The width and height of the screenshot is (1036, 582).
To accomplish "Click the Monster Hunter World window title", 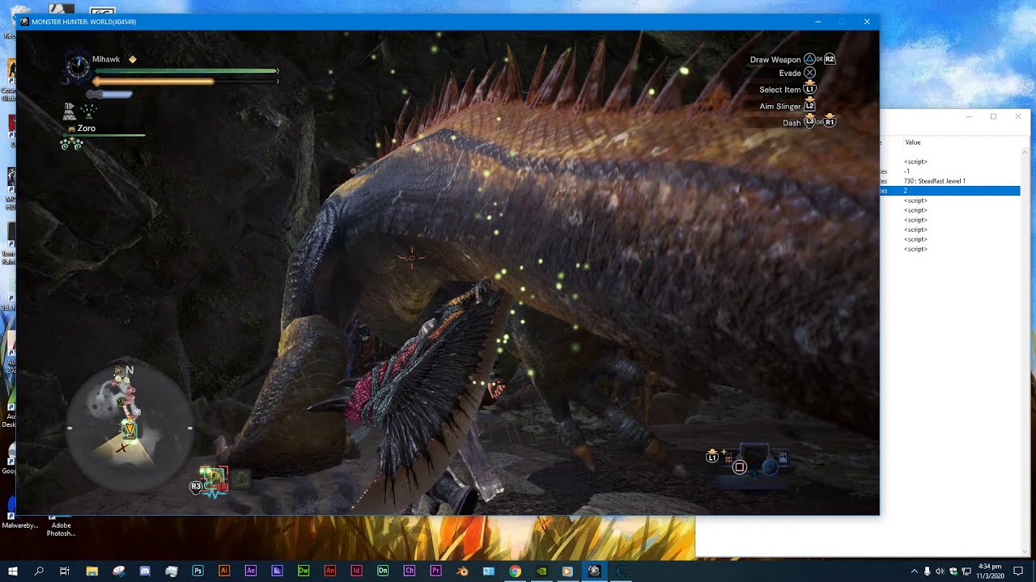I will [83, 22].
